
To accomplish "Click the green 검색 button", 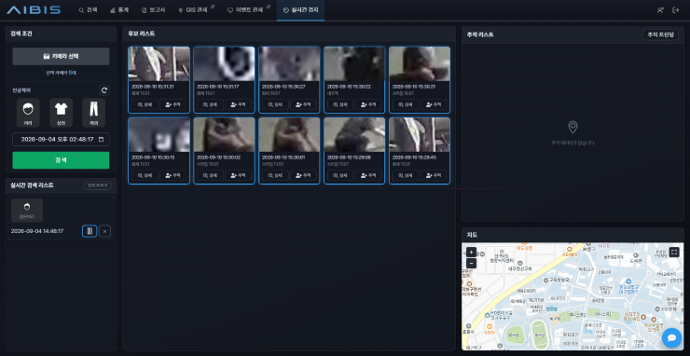I will click(61, 160).
